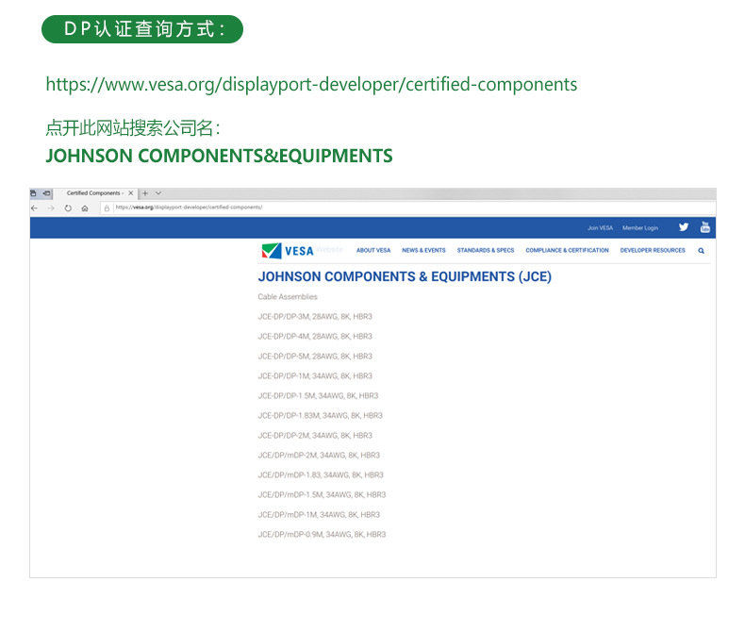This screenshot has height=632, width=745.
Task: Open a new browser tab with plus
Action: (145, 193)
